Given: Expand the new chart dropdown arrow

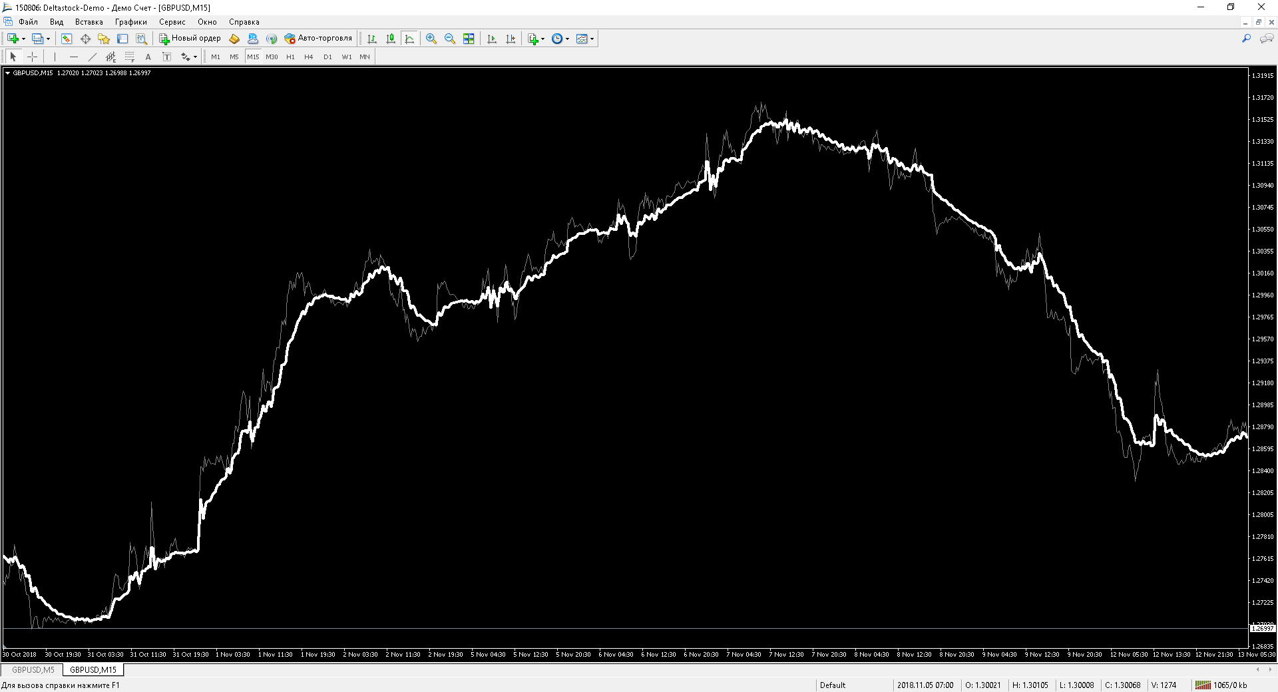Looking at the screenshot, I should (23, 39).
